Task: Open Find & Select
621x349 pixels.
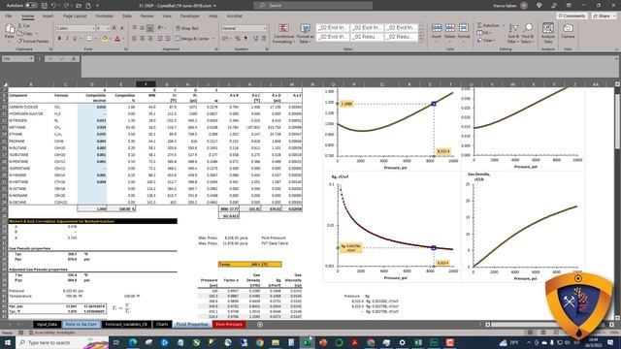Action: (x=528, y=33)
